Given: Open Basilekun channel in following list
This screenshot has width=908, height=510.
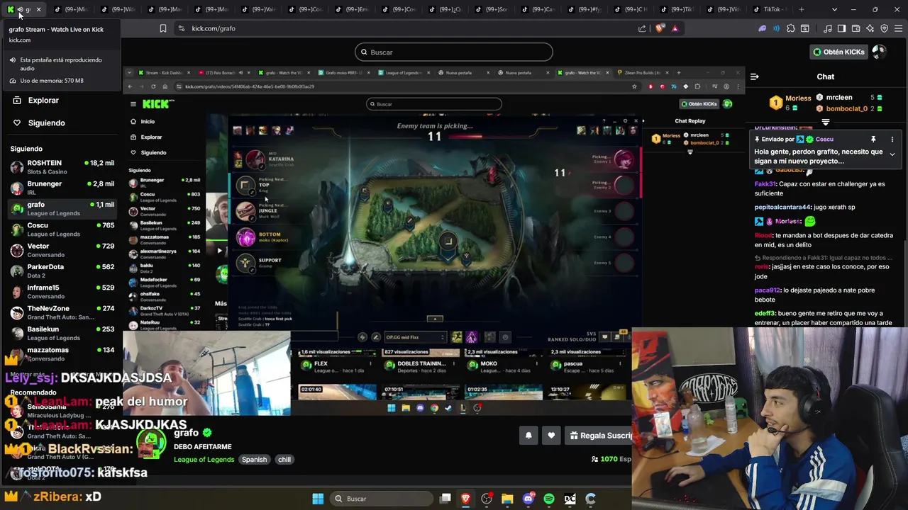Looking at the screenshot, I should tap(62, 333).
